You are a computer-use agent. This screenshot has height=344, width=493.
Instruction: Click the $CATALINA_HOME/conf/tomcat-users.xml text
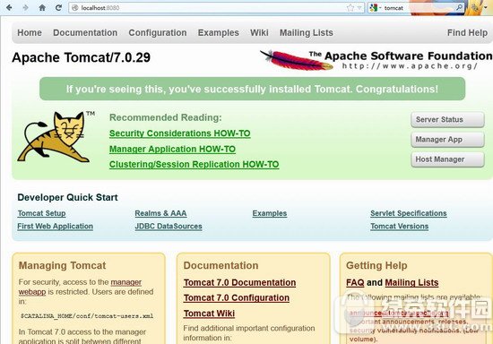click(x=87, y=315)
